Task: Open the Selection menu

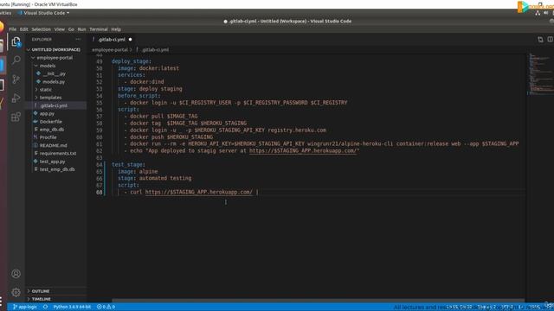Action: (x=41, y=29)
